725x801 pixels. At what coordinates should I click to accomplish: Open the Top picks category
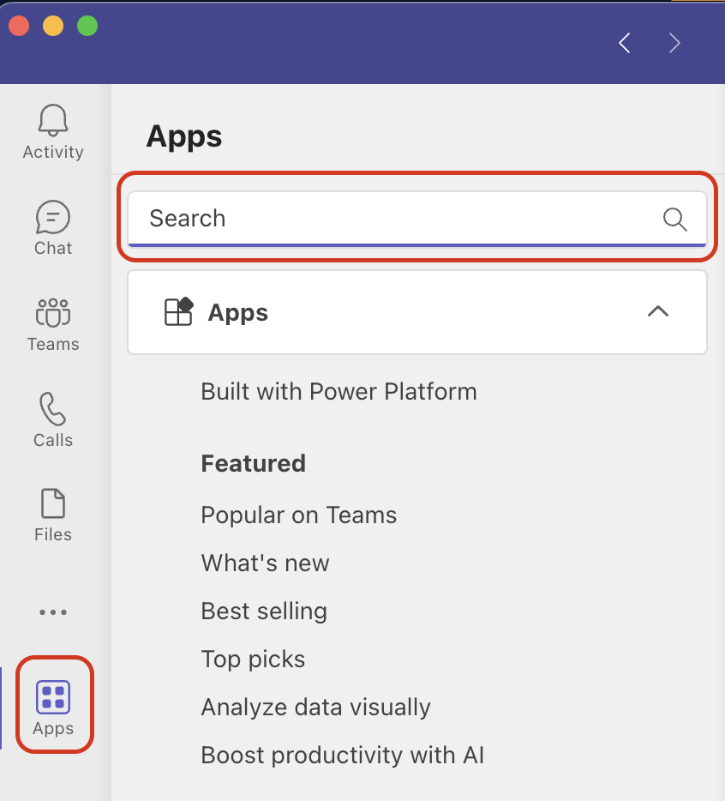253,659
